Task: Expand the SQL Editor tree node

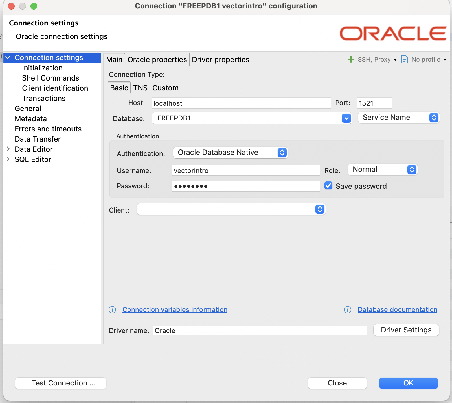Action: point(8,159)
